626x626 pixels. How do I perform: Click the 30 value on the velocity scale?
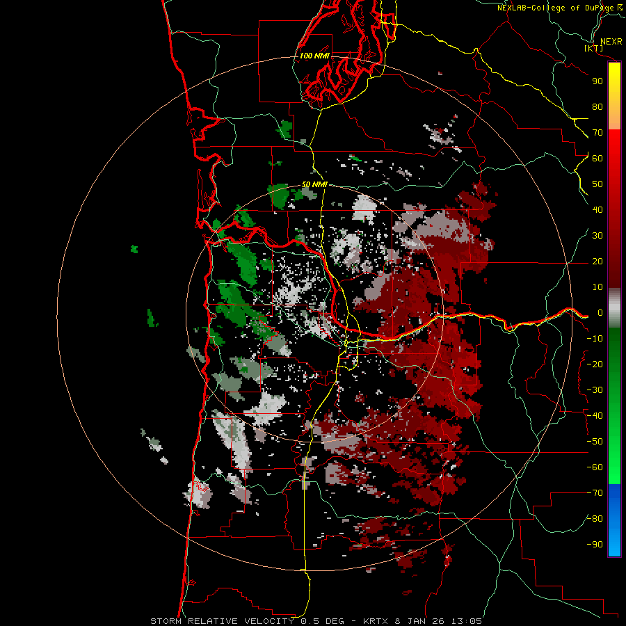pos(597,236)
